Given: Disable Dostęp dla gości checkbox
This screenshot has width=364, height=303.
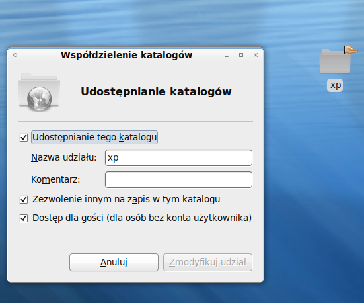Looking at the screenshot, I should [x=24, y=218].
